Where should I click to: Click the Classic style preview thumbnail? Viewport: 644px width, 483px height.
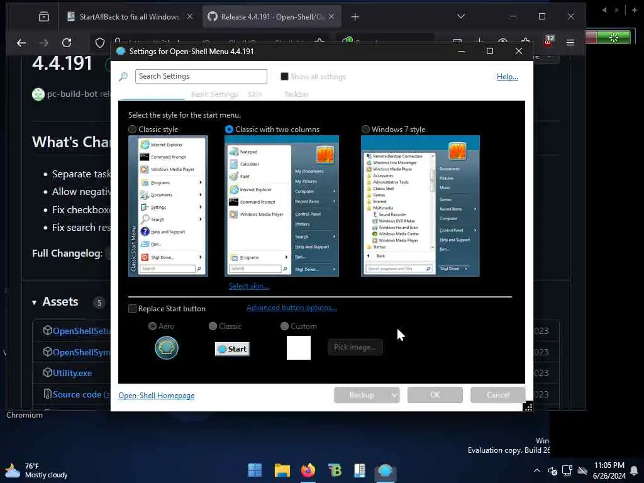click(168, 206)
